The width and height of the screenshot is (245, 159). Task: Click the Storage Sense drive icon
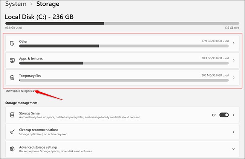pyautogui.click(x=12, y=115)
